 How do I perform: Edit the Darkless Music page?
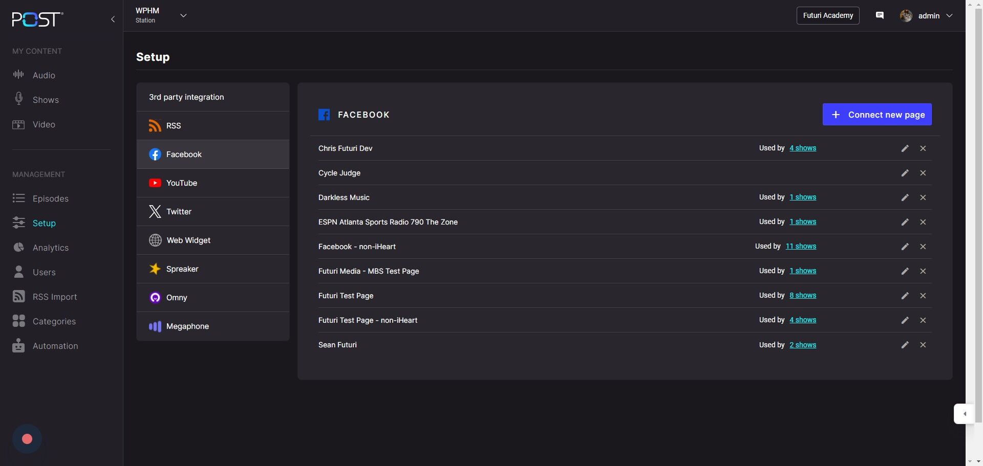point(905,197)
